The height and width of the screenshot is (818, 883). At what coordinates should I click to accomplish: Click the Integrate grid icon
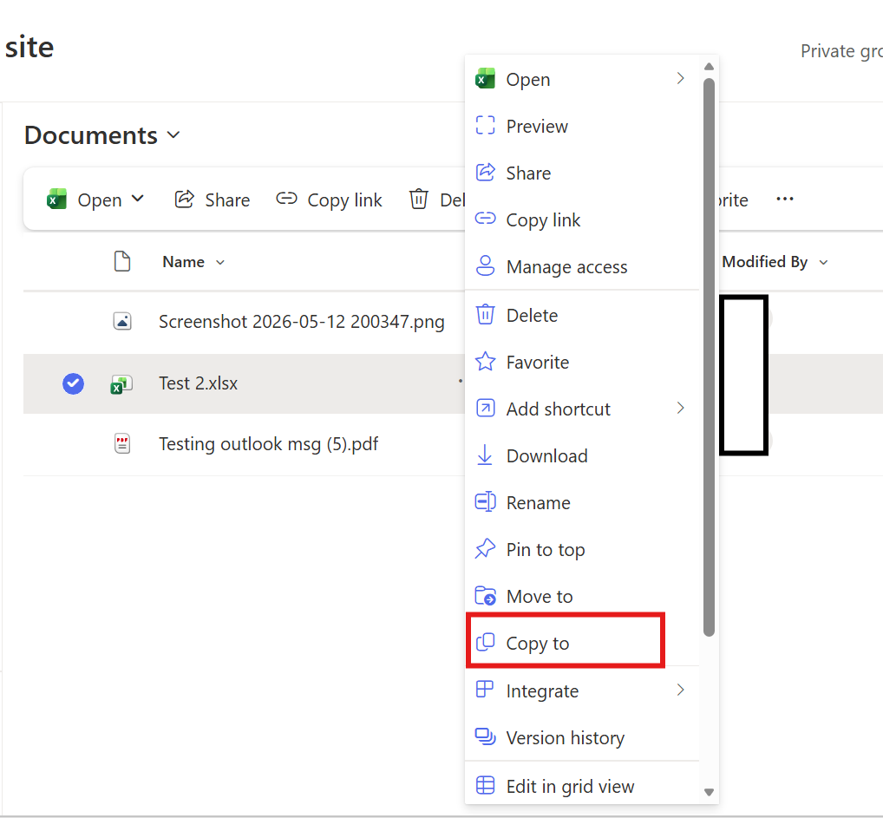485,690
